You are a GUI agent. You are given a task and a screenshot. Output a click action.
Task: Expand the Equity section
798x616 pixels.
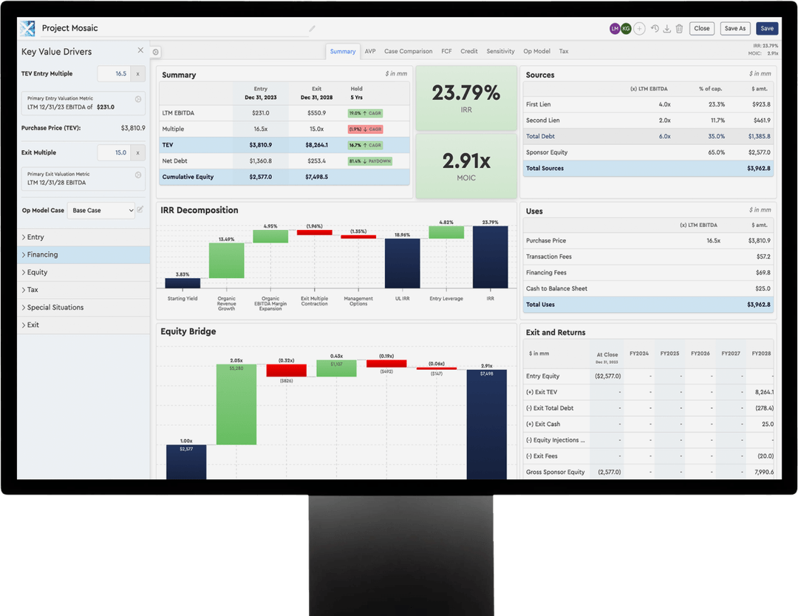click(x=37, y=272)
